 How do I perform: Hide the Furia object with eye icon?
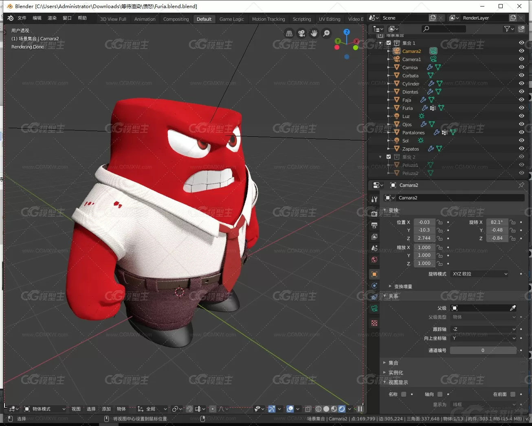coord(521,108)
